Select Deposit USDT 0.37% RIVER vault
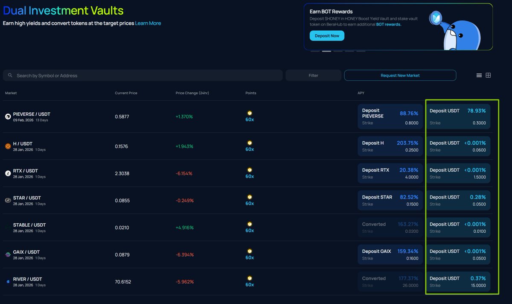 (457, 282)
